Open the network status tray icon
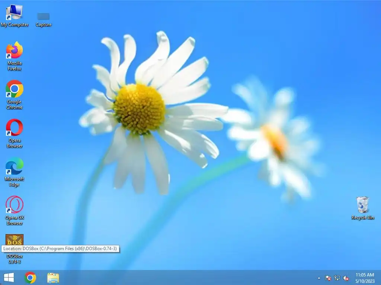 click(x=337, y=278)
